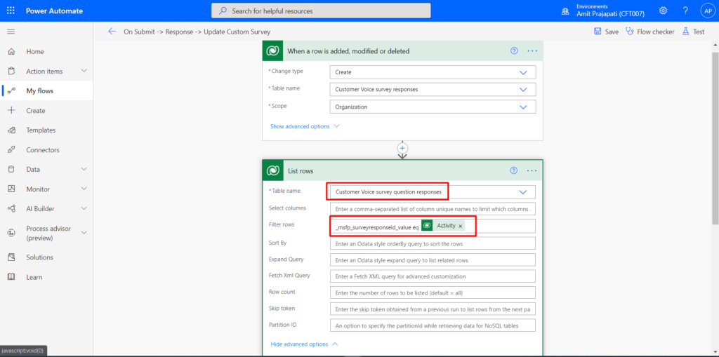Open the Environments picker icon
The image size is (719, 357).
pos(566,11)
